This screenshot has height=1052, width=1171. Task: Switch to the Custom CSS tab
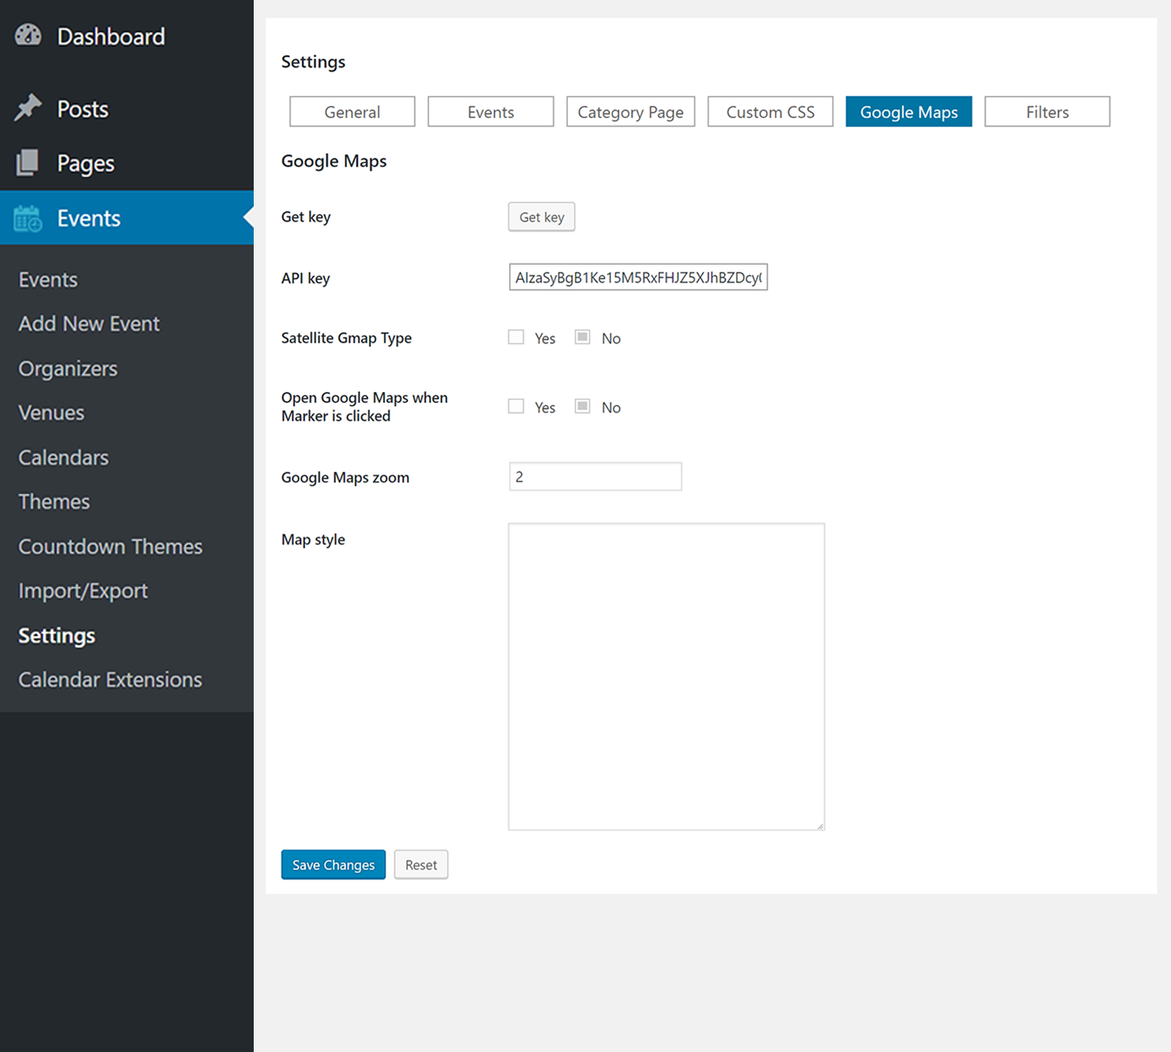click(770, 112)
